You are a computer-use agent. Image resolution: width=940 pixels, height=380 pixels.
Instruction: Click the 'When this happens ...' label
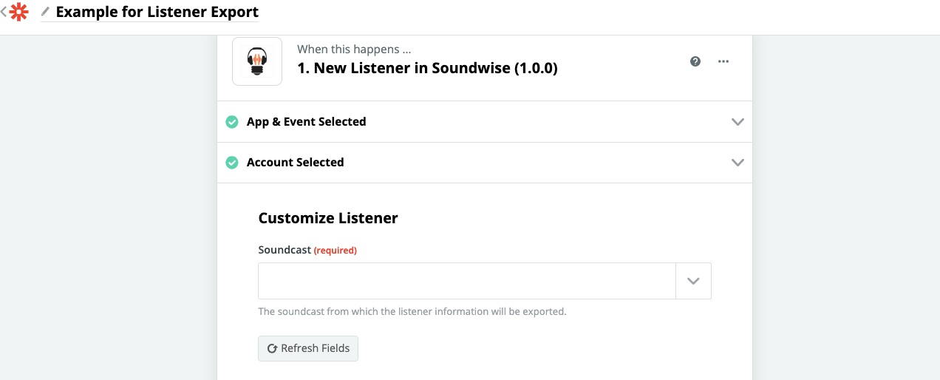coord(354,50)
